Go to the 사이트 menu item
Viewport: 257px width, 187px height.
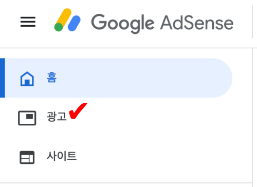tap(62, 156)
